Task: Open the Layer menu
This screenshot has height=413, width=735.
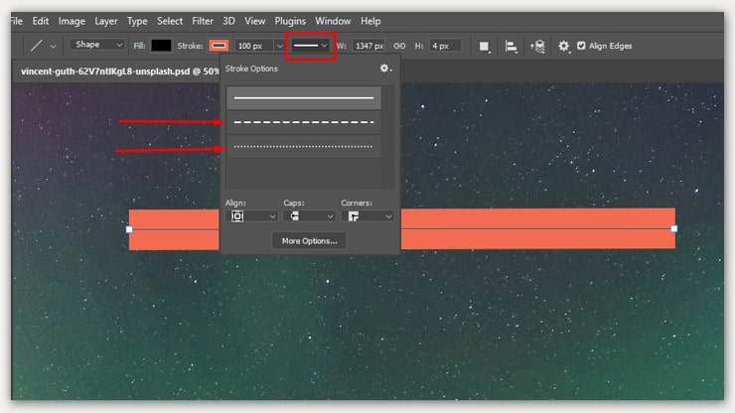Action: point(106,21)
